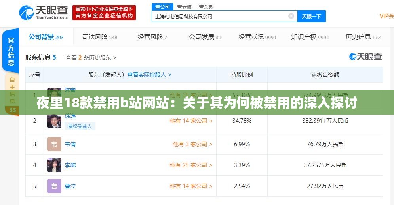Switch to the 查公司 search tab
The width and height of the screenshot is (394, 205).
pyautogui.click(x=162, y=7)
